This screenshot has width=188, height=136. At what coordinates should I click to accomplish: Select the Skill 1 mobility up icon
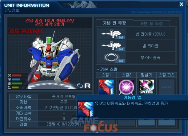point(106,87)
